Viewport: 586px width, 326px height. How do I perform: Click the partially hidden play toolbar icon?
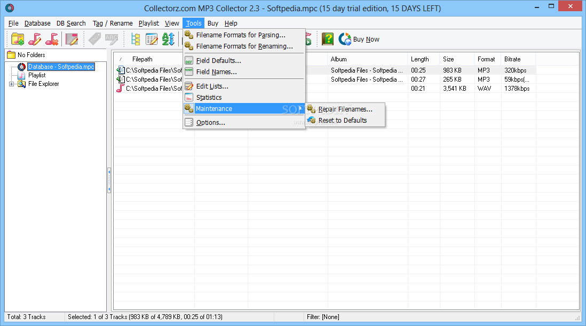click(308, 39)
